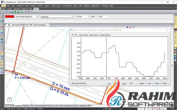Viewport: 177px width, 110px height.
Task: Click the Show button in graph window
Action: click(157, 84)
